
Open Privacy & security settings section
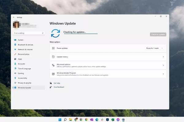click(x=25, y=83)
